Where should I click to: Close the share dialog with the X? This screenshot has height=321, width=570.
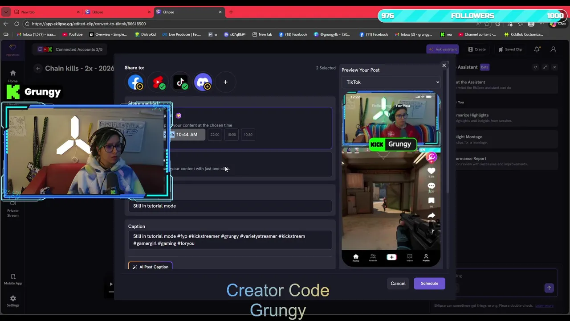[x=444, y=66]
